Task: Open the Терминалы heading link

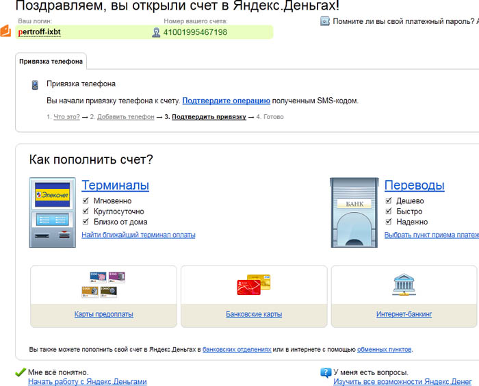Action: 115,185
